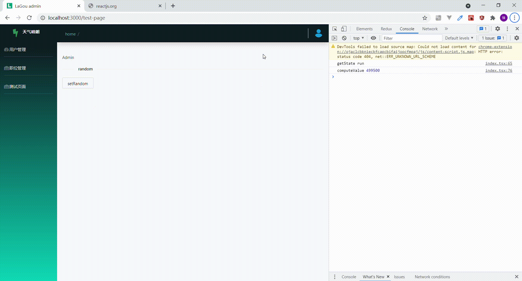Open the user avatar icon
Viewport: 522px width, 281px height.
318,33
